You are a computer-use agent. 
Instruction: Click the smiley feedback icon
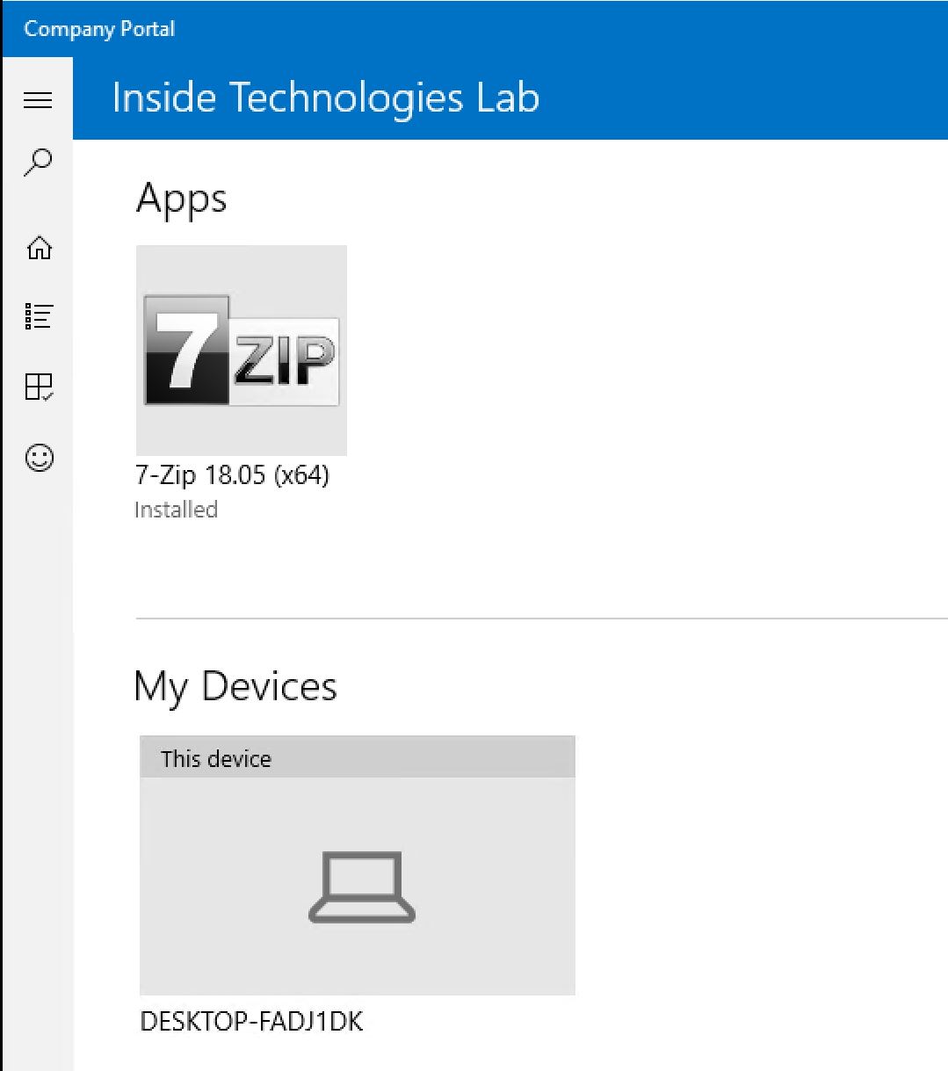[x=39, y=457]
